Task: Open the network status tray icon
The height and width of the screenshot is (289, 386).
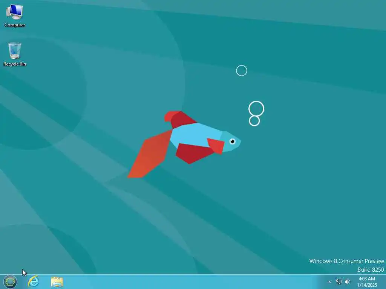Action: click(x=339, y=281)
